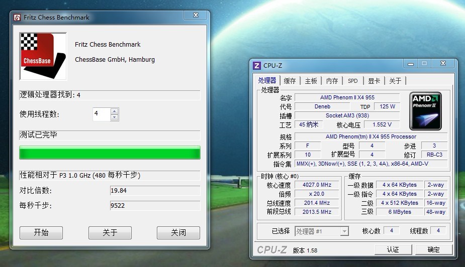Click the specification AMD Phenom(tm) II X4 955 Processor

click(371, 137)
